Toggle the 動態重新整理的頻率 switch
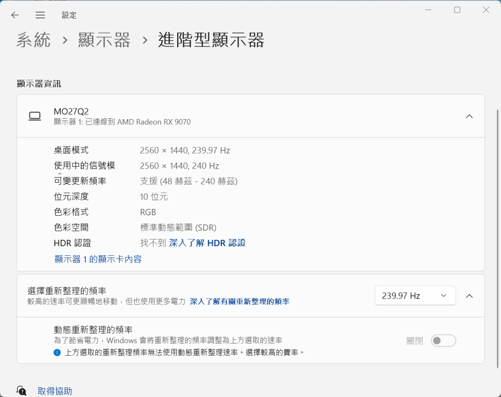The width and height of the screenshot is (501, 397). pyautogui.click(x=443, y=341)
